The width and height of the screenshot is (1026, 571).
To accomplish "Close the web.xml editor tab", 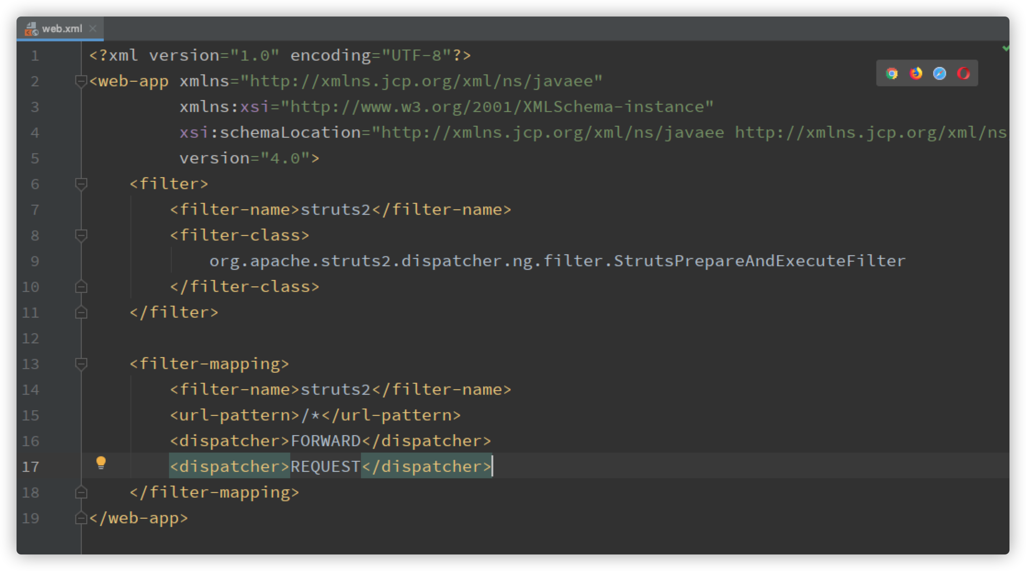I will tap(93, 28).
